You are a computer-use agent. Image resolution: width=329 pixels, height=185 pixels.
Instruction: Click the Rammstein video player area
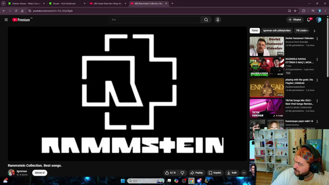(x=127, y=94)
